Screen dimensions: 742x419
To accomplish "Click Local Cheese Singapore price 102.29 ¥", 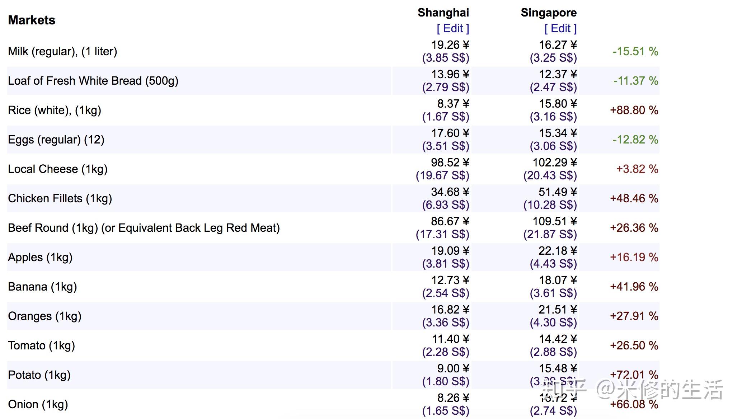I will pyautogui.click(x=555, y=163).
